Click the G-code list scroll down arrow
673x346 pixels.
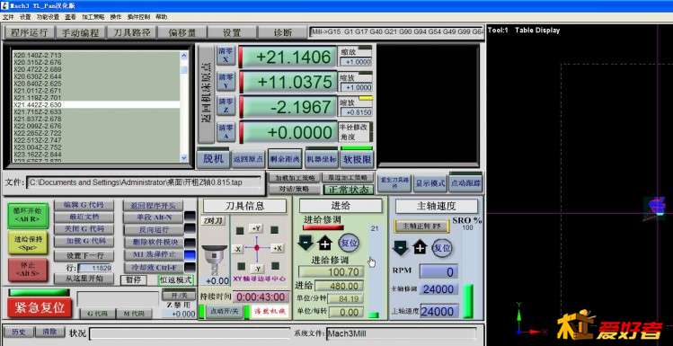point(184,158)
